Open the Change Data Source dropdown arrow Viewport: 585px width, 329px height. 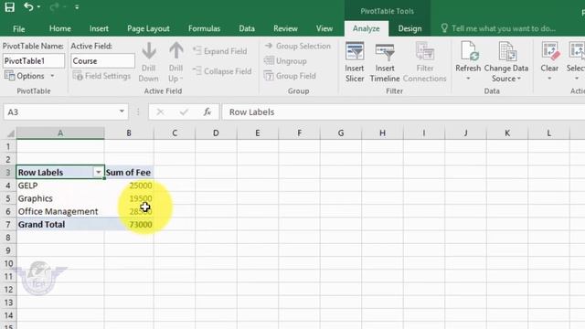pyautogui.click(x=519, y=79)
